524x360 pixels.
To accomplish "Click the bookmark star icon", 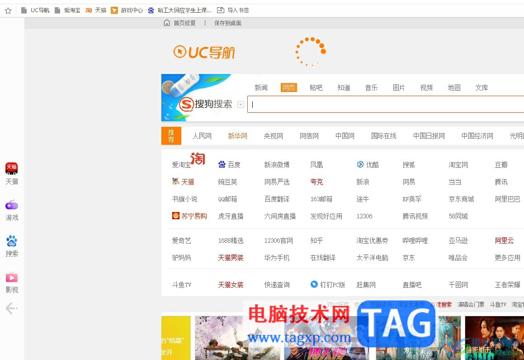I will [8, 11].
